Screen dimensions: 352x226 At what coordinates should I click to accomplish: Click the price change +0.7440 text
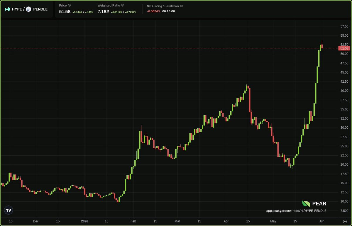77,12
